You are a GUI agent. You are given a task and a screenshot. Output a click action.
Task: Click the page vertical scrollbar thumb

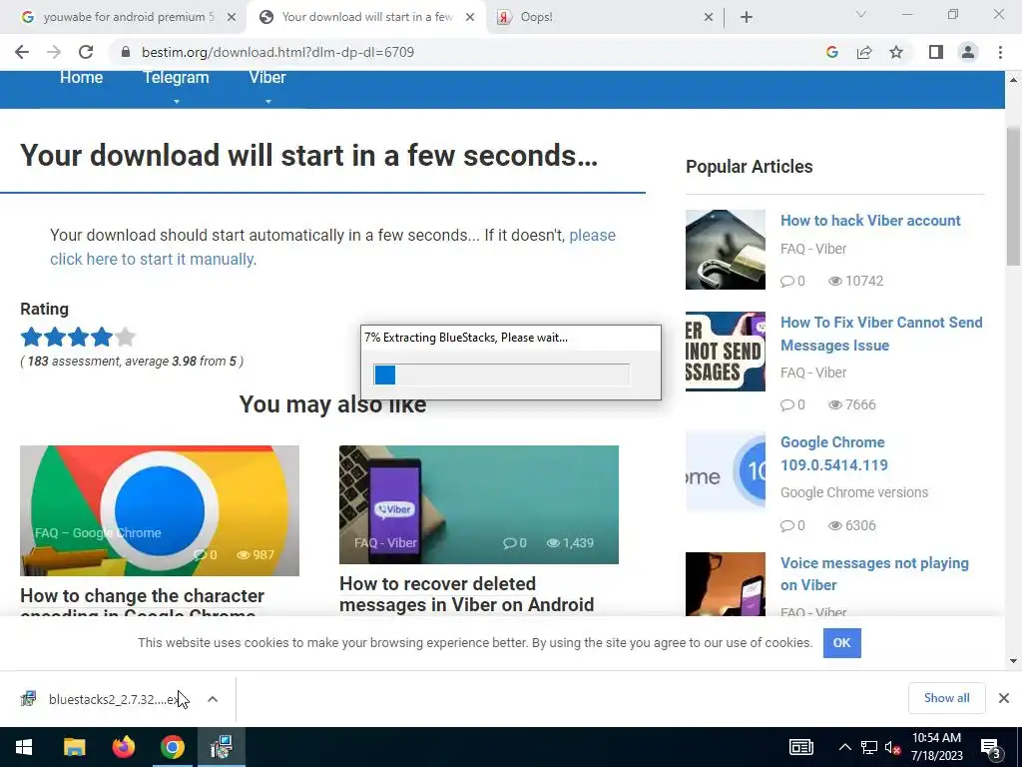point(1013,196)
